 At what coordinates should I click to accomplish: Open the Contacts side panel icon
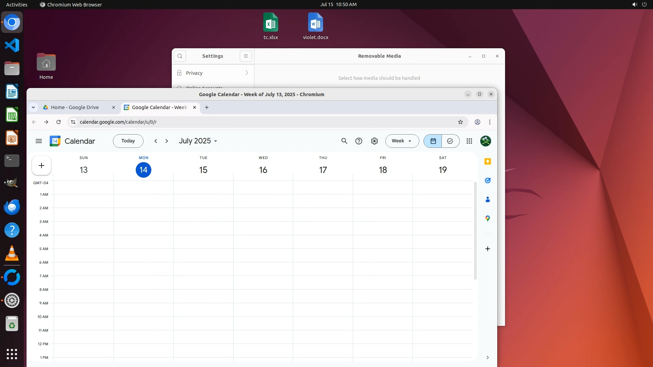pyautogui.click(x=488, y=199)
